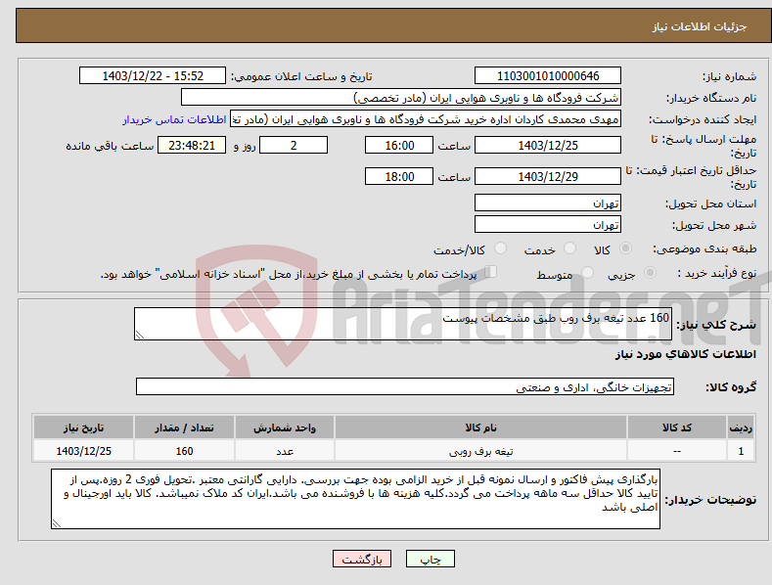Screen dimensions: 772x585
Task: Click the نام کالا column header
Action: [x=480, y=427]
